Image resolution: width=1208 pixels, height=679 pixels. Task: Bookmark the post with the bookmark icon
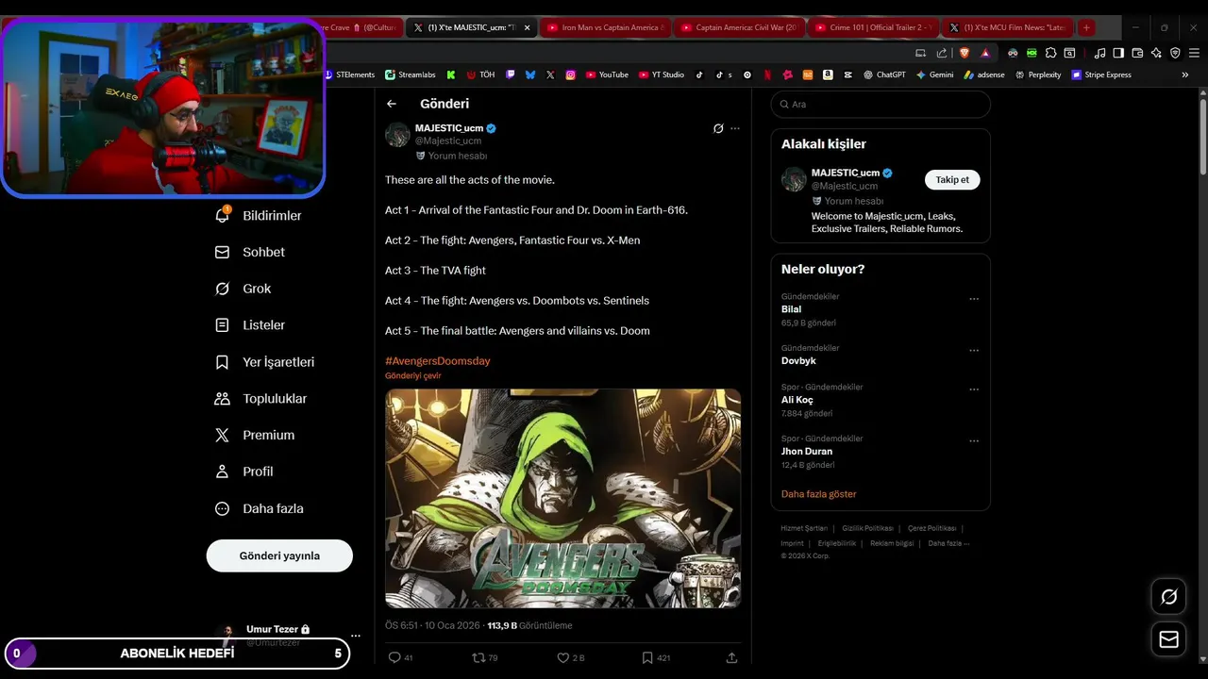647,657
